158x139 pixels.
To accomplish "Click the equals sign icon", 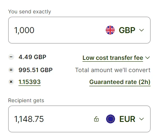I will pyautogui.click(x=11, y=70).
